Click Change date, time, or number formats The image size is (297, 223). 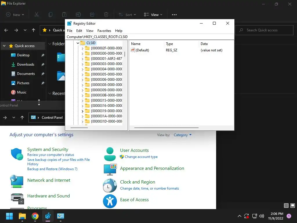click(x=149, y=188)
